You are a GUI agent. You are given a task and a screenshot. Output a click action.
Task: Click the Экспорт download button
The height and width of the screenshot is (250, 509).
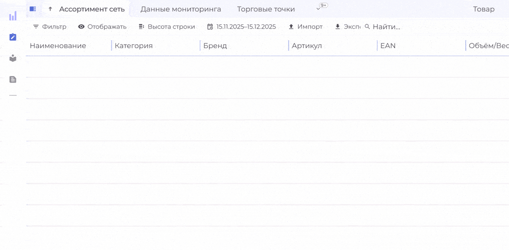(x=347, y=27)
